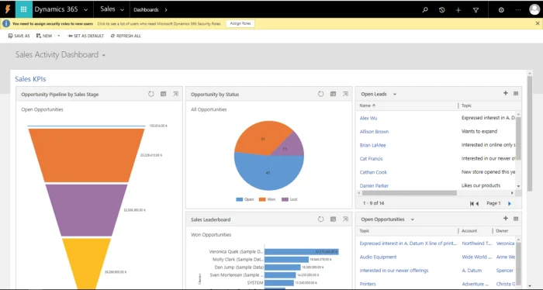Open A. Datum account link

tap(472, 271)
